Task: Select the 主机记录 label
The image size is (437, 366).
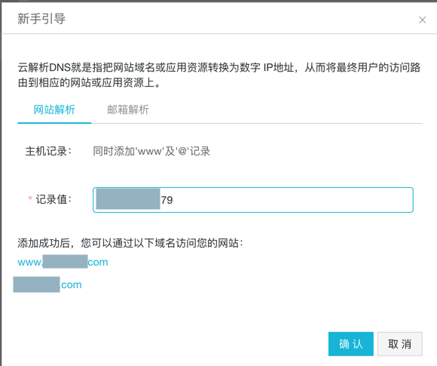Action: tap(48, 152)
